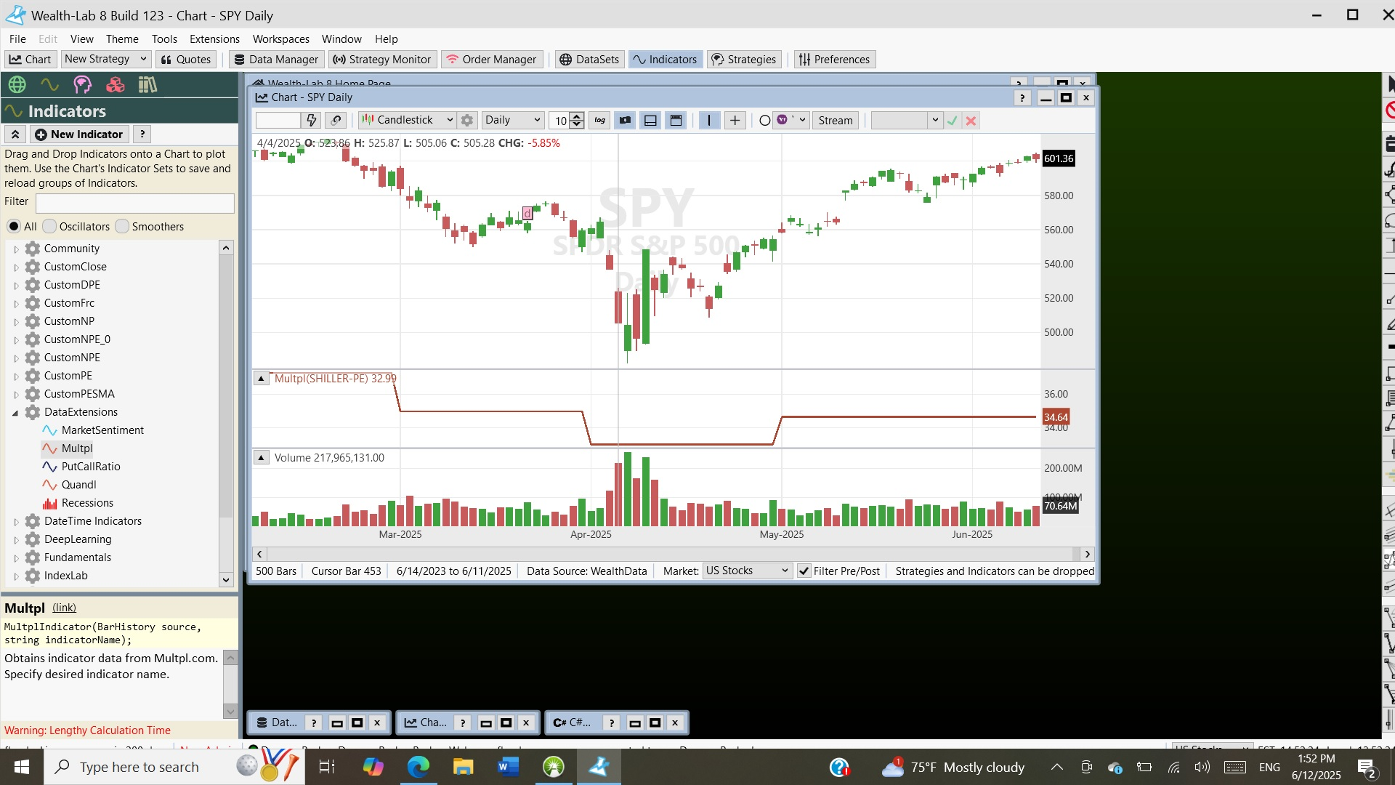
Task: Expand the Community indicator group
Action: pyautogui.click(x=16, y=249)
